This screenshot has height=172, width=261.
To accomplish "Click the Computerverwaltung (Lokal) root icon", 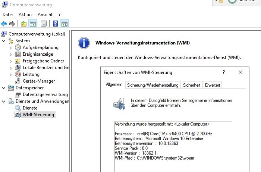I will 4,34.
